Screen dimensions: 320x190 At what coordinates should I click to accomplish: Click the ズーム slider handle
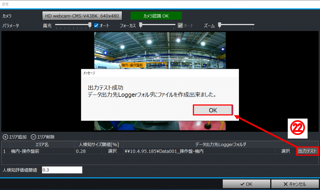coord(220,25)
